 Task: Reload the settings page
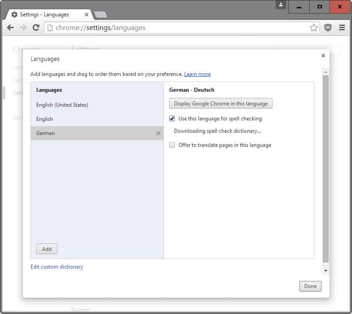pyautogui.click(x=36, y=28)
